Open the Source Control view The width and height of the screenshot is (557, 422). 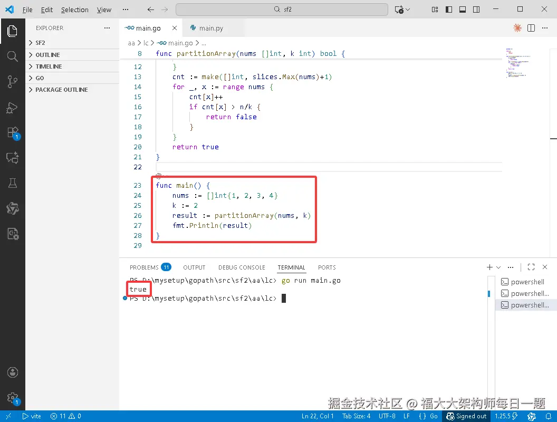(x=13, y=82)
